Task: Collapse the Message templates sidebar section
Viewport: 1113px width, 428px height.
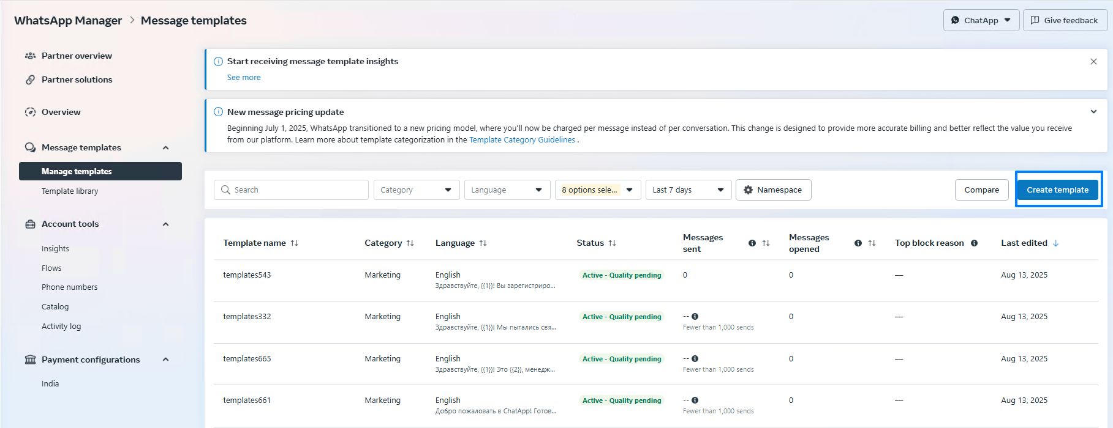Action: click(165, 148)
